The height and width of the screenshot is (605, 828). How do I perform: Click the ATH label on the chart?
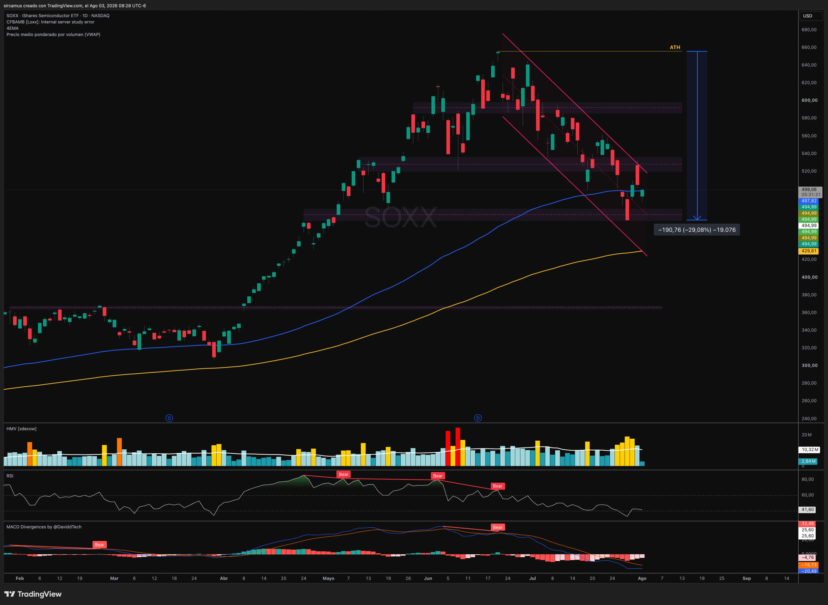click(x=675, y=47)
